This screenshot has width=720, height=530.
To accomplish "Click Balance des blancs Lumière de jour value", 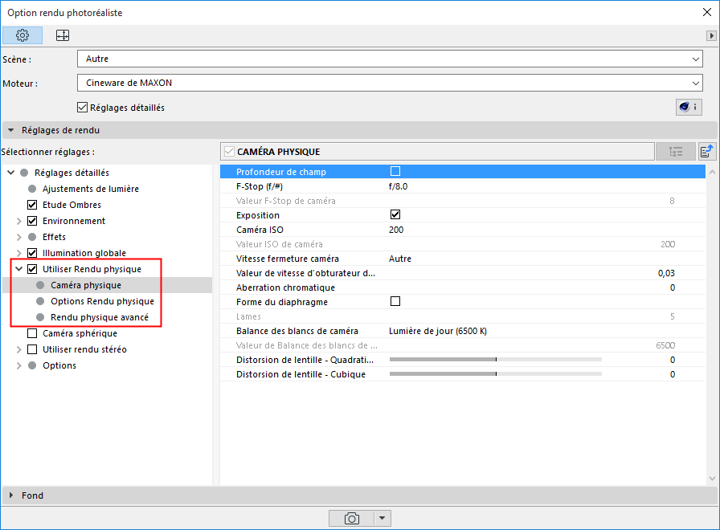I will pyautogui.click(x=438, y=331).
